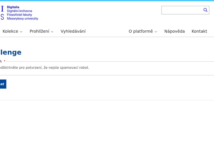
Task: Click the magnifier search icon
Action: click(205, 10)
